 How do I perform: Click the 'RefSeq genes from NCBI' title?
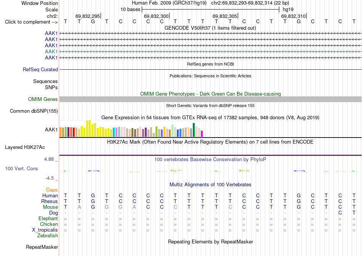click(x=210, y=64)
